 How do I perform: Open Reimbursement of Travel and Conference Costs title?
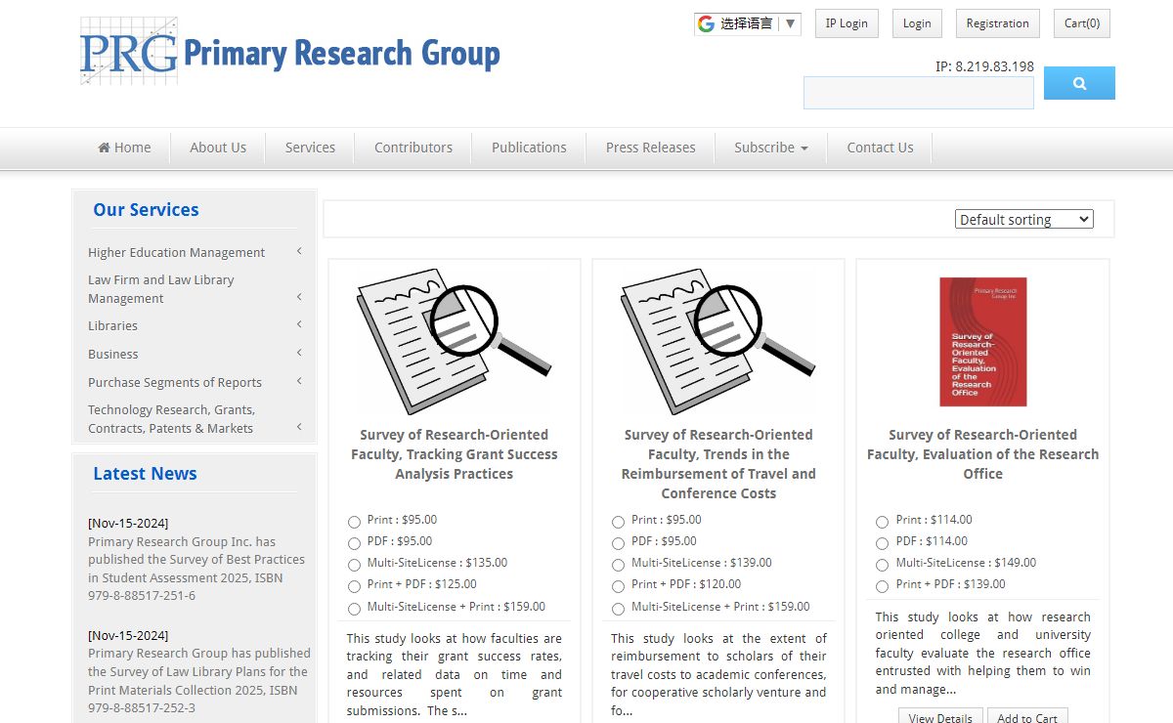pyautogui.click(x=718, y=464)
